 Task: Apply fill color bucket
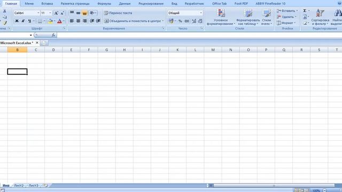click(x=50, y=21)
